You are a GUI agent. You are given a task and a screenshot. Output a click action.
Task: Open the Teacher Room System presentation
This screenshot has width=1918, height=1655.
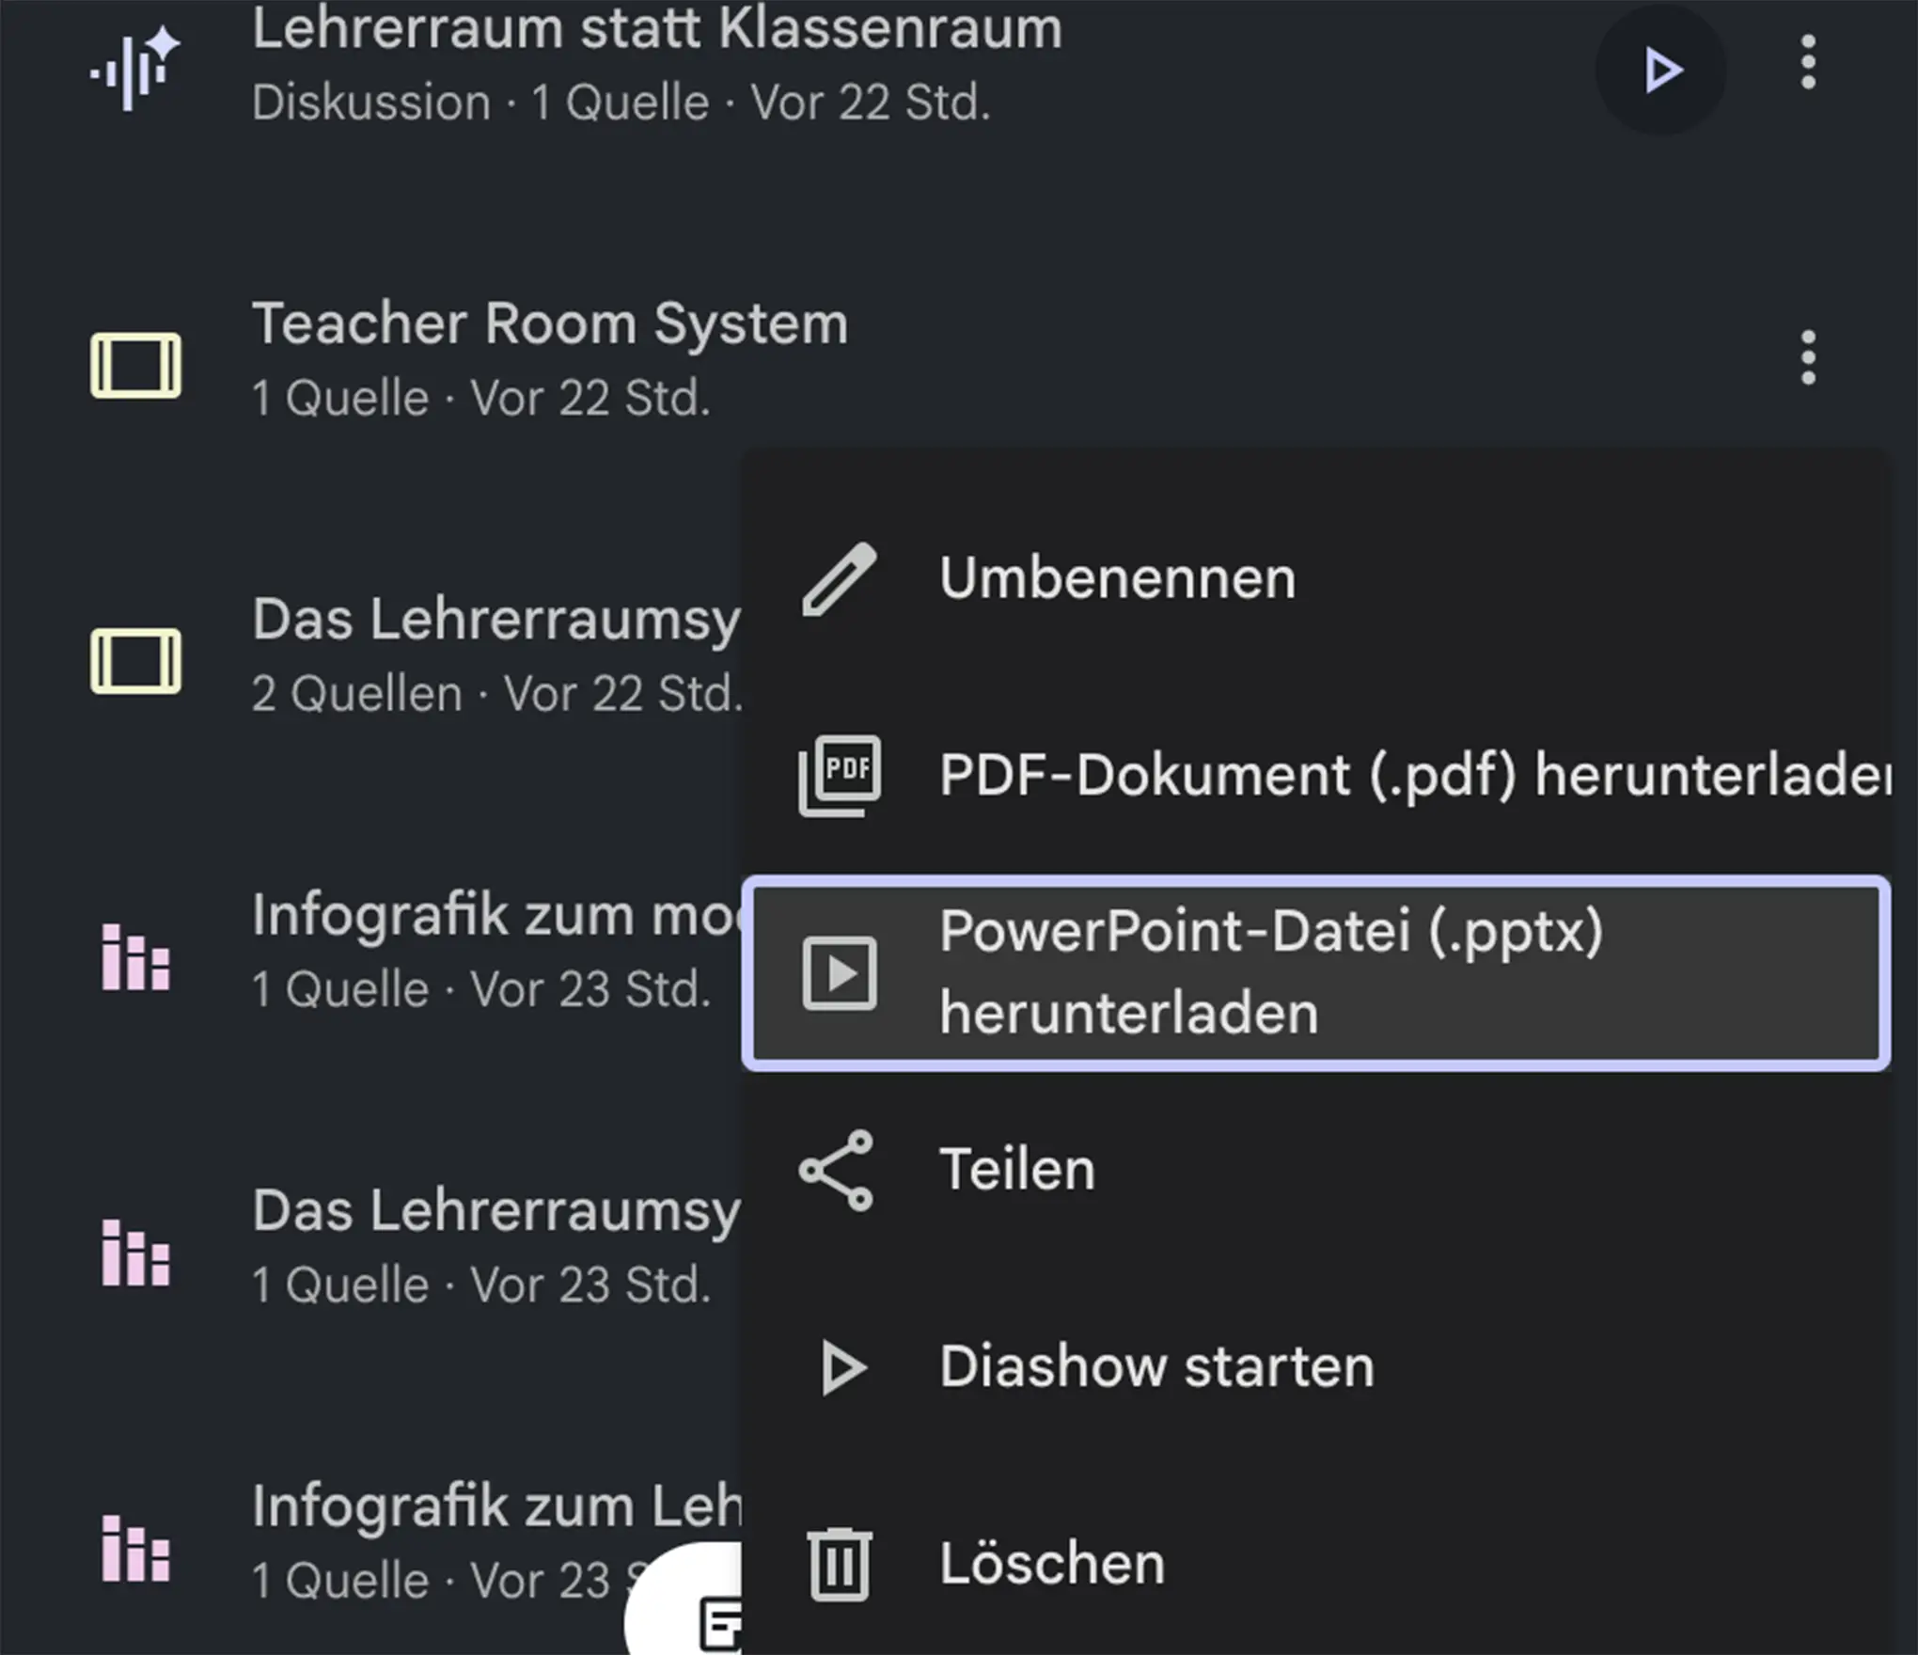tap(550, 325)
